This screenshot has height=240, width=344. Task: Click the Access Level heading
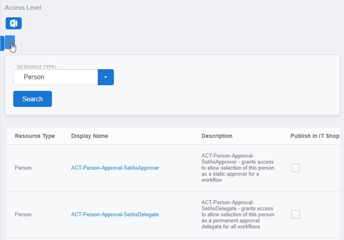click(x=23, y=7)
